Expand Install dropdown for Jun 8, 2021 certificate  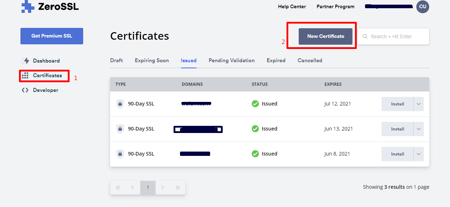tap(418, 154)
